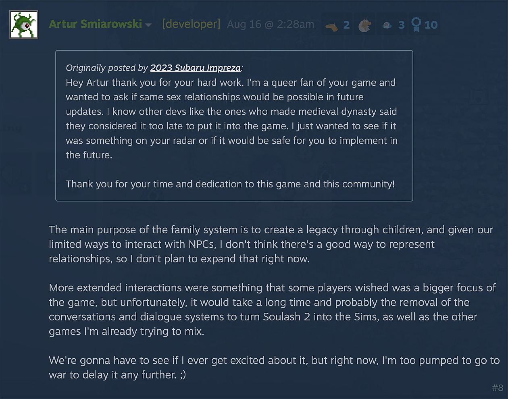Click the award ribbon icon
The height and width of the screenshot is (399, 508).
[x=416, y=24]
